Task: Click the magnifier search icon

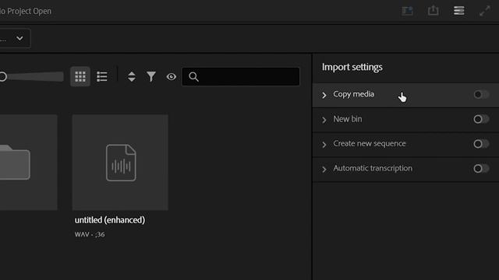Action: (x=193, y=76)
